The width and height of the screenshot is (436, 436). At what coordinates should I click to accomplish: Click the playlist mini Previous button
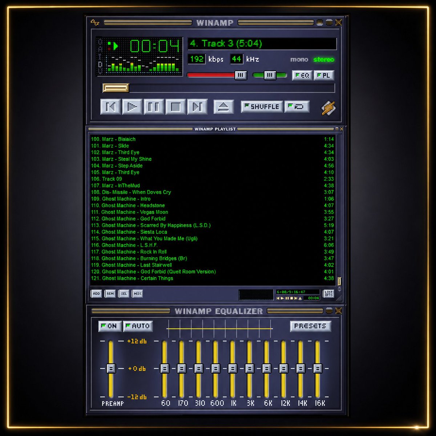click(x=278, y=298)
